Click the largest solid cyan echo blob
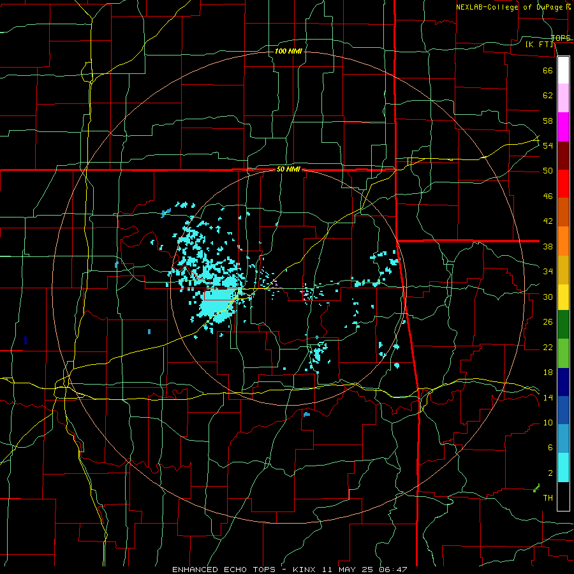574x574 pixels. [x=217, y=305]
